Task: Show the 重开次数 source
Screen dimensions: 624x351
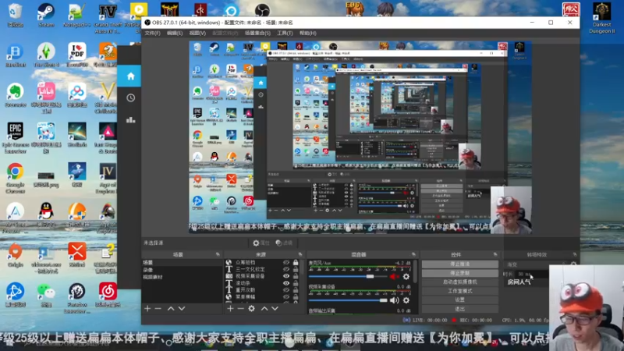Action: click(x=286, y=290)
